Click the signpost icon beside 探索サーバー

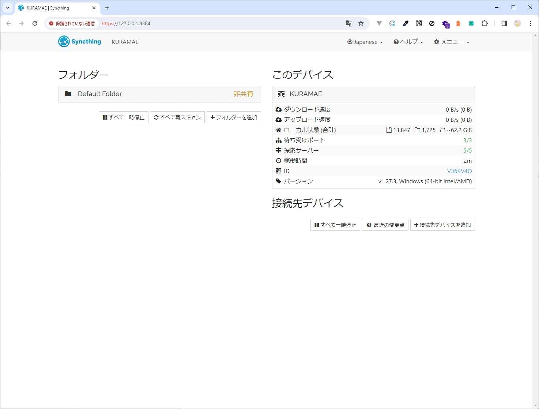pos(279,150)
